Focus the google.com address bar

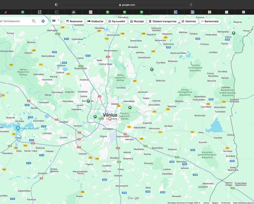click(x=127, y=5)
